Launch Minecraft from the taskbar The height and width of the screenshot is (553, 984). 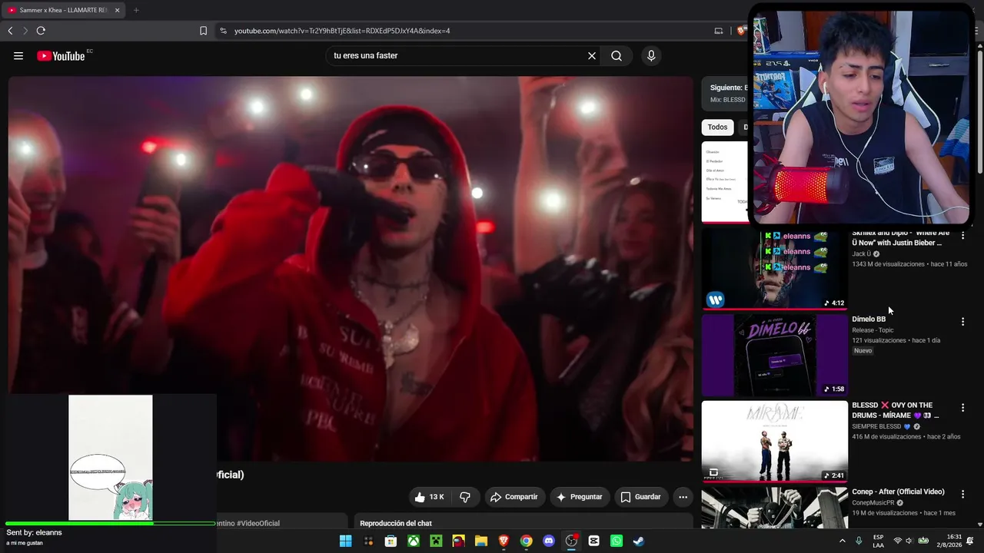[436, 541]
